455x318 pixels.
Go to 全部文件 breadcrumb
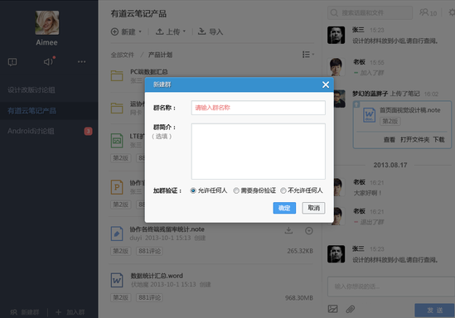pyautogui.click(x=122, y=55)
